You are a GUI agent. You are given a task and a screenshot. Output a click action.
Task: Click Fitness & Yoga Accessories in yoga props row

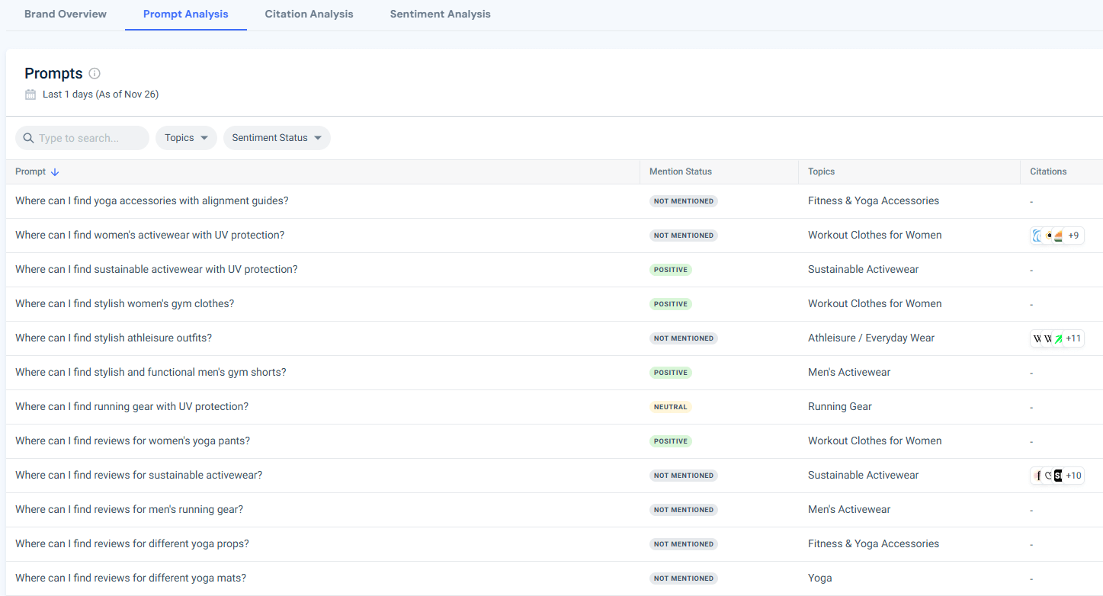click(x=874, y=544)
